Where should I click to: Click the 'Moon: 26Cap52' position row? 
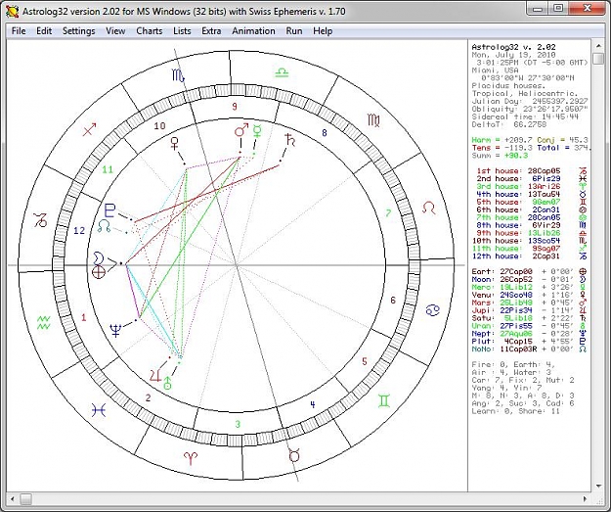coord(529,279)
